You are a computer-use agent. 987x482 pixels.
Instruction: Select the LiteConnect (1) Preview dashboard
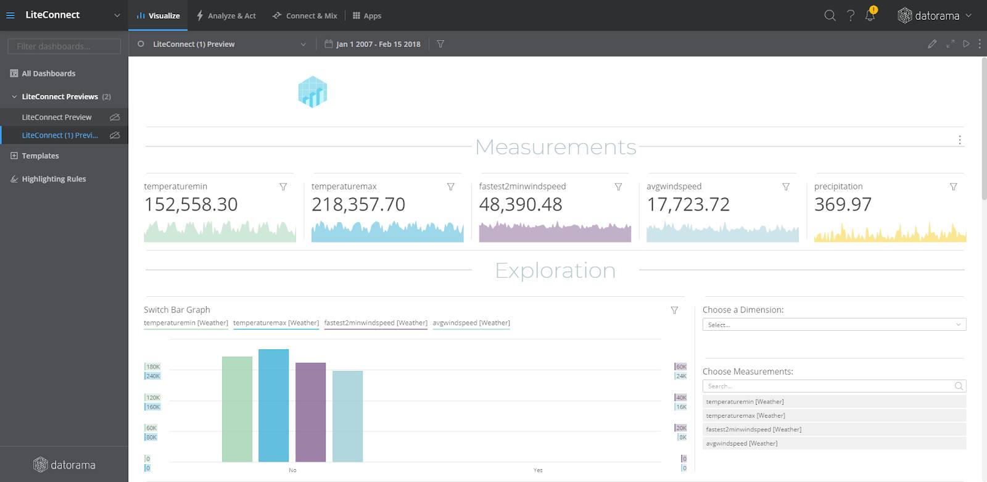(x=60, y=135)
